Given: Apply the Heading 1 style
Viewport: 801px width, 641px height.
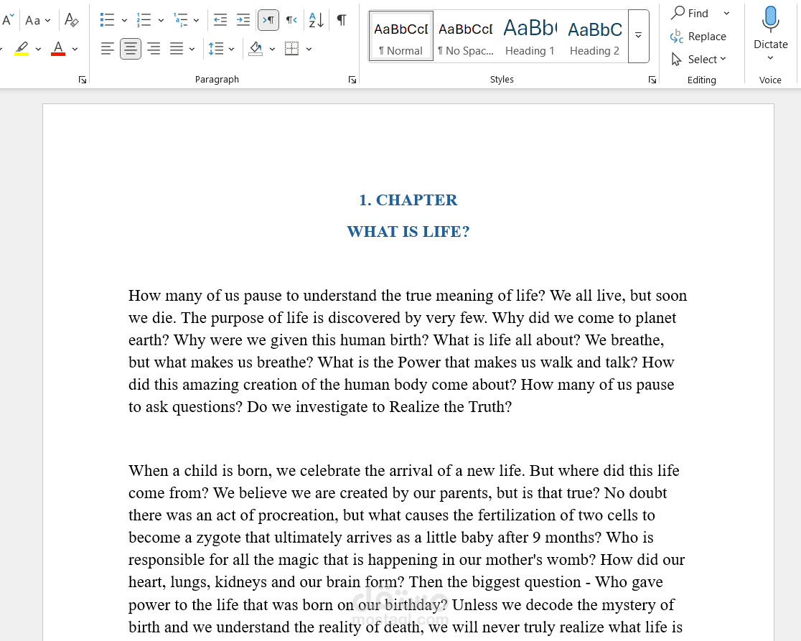Looking at the screenshot, I should (530, 37).
